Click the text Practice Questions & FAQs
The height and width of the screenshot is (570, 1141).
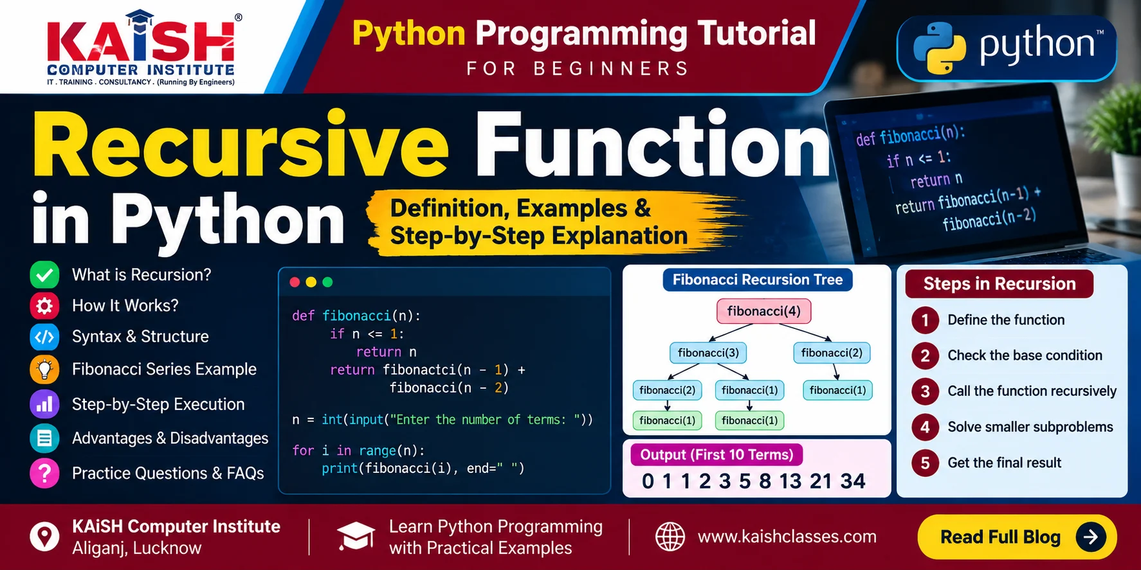pyautogui.click(x=168, y=474)
